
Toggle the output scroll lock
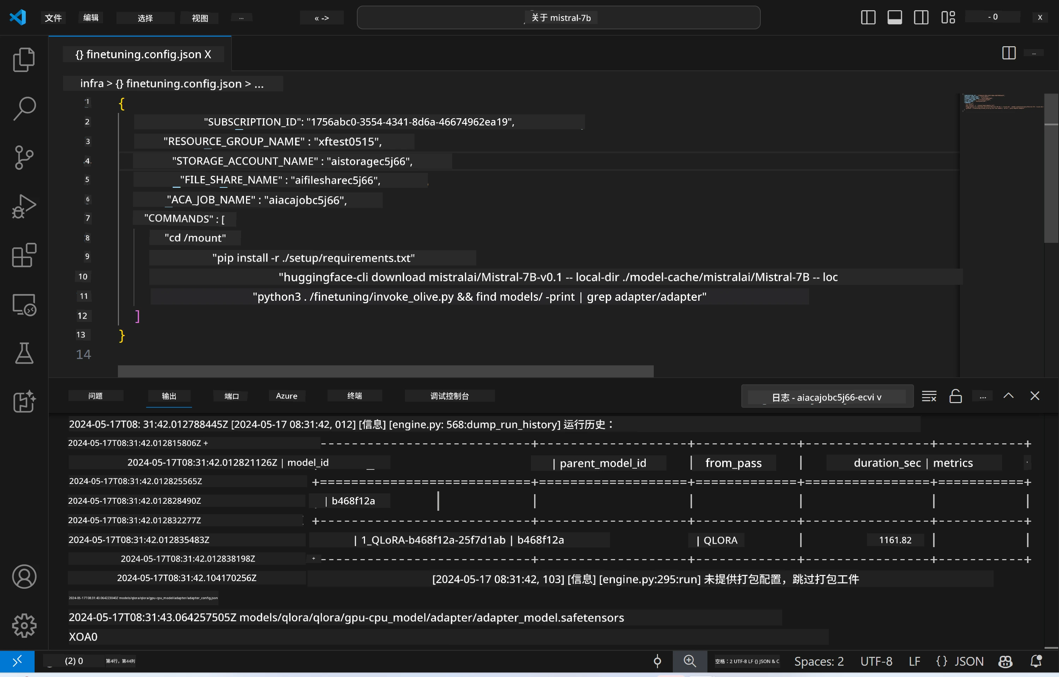click(956, 396)
